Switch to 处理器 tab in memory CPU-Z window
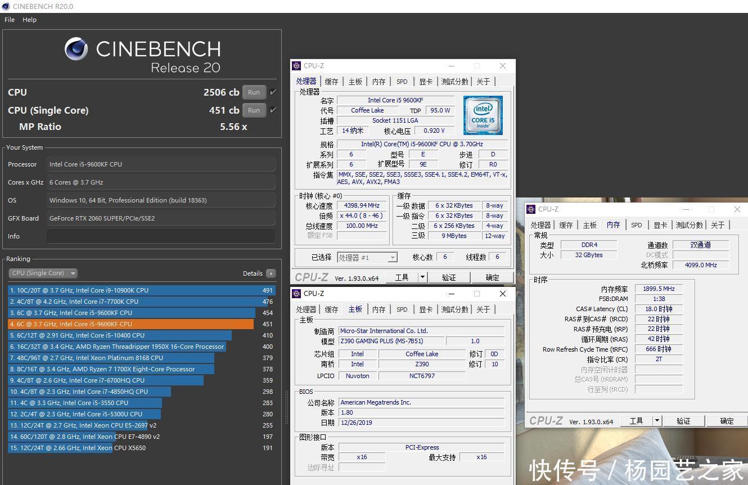The height and width of the screenshot is (485, 748). [540, 225]
